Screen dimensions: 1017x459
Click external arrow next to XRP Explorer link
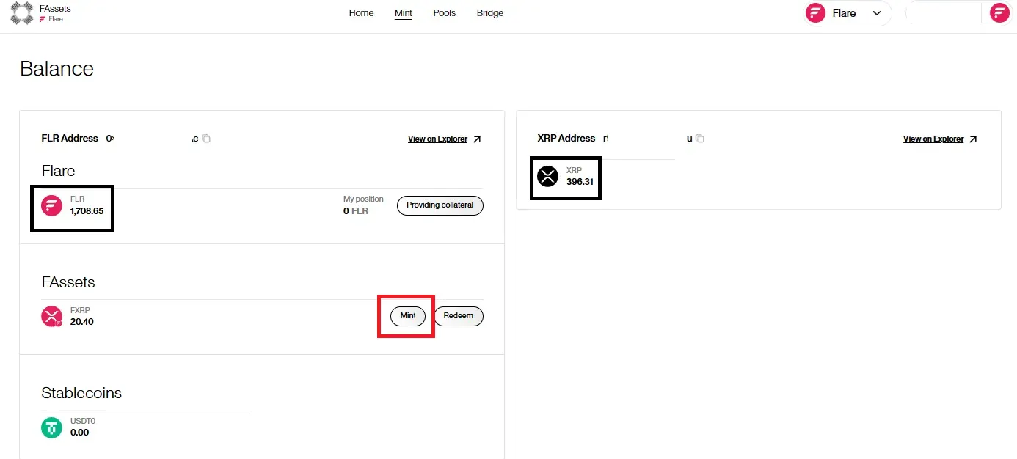click(x=973, y=139)
